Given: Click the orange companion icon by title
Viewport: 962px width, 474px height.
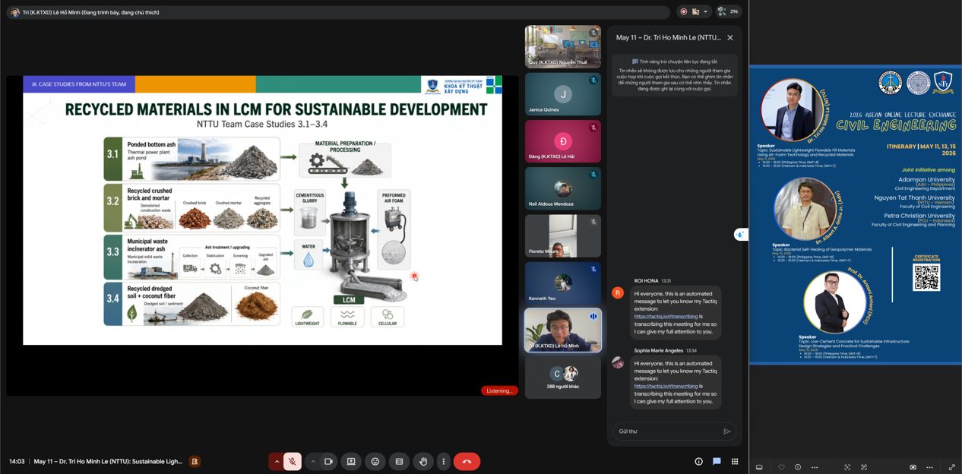Looking at the screenshot, I should (x=195, y=461).
